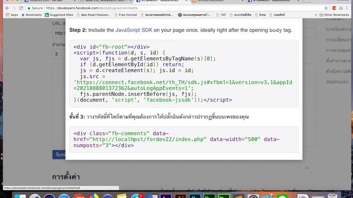Open the Apps grid shortcut
The height and width of the screenshot is (198, 353).
[x=12, y=15]
